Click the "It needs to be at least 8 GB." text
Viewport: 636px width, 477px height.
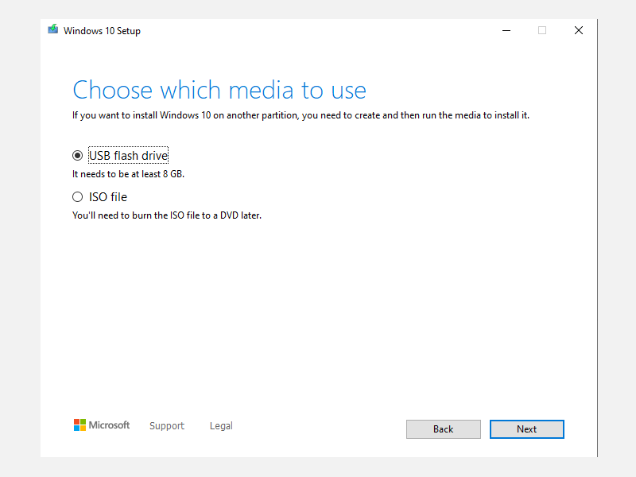pos(128,174)
